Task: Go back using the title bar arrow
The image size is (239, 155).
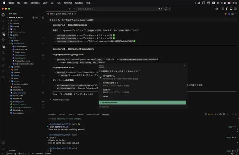Action: point(70,9)
